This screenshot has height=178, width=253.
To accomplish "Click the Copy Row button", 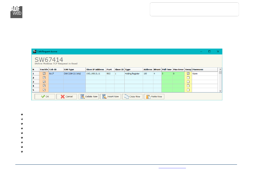I will 132,97.
